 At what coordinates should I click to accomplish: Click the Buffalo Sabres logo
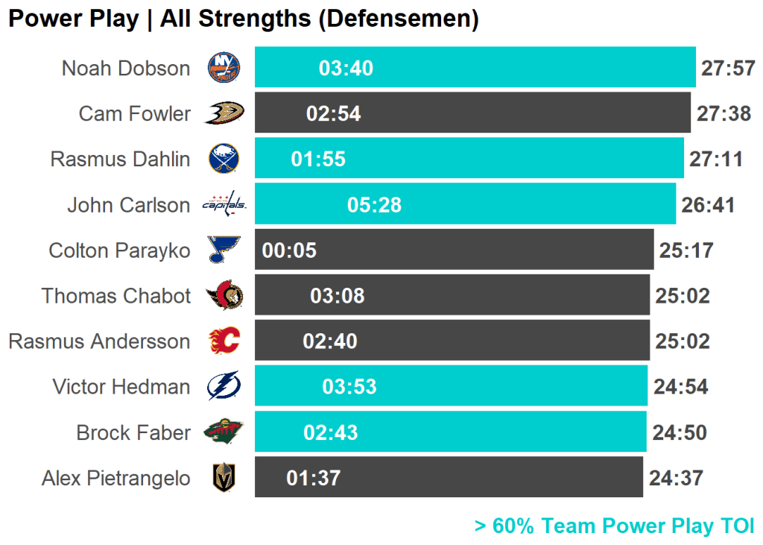224,159
